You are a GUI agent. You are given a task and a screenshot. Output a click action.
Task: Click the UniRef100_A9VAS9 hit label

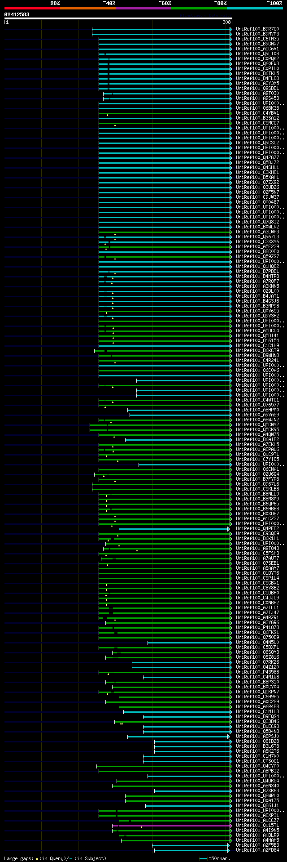coord(257,415)
